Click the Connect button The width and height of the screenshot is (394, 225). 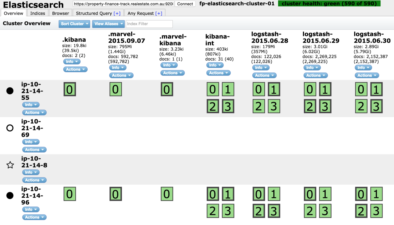click(185, 4)
